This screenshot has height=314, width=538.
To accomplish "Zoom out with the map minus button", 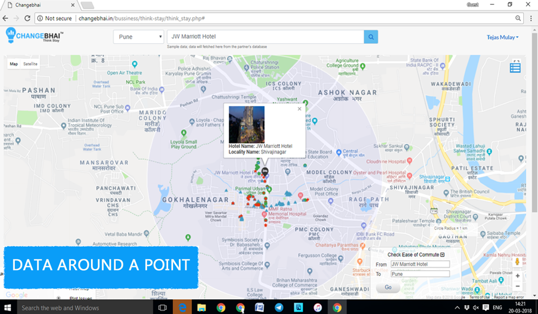I will [x=517, y=286].
